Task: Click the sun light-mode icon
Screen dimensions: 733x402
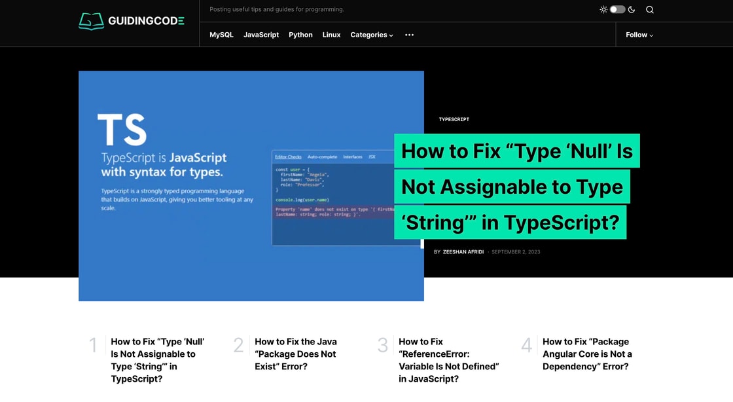Action: (603, 10)
